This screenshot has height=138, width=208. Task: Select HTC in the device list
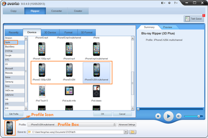click(x=15, y=60)
